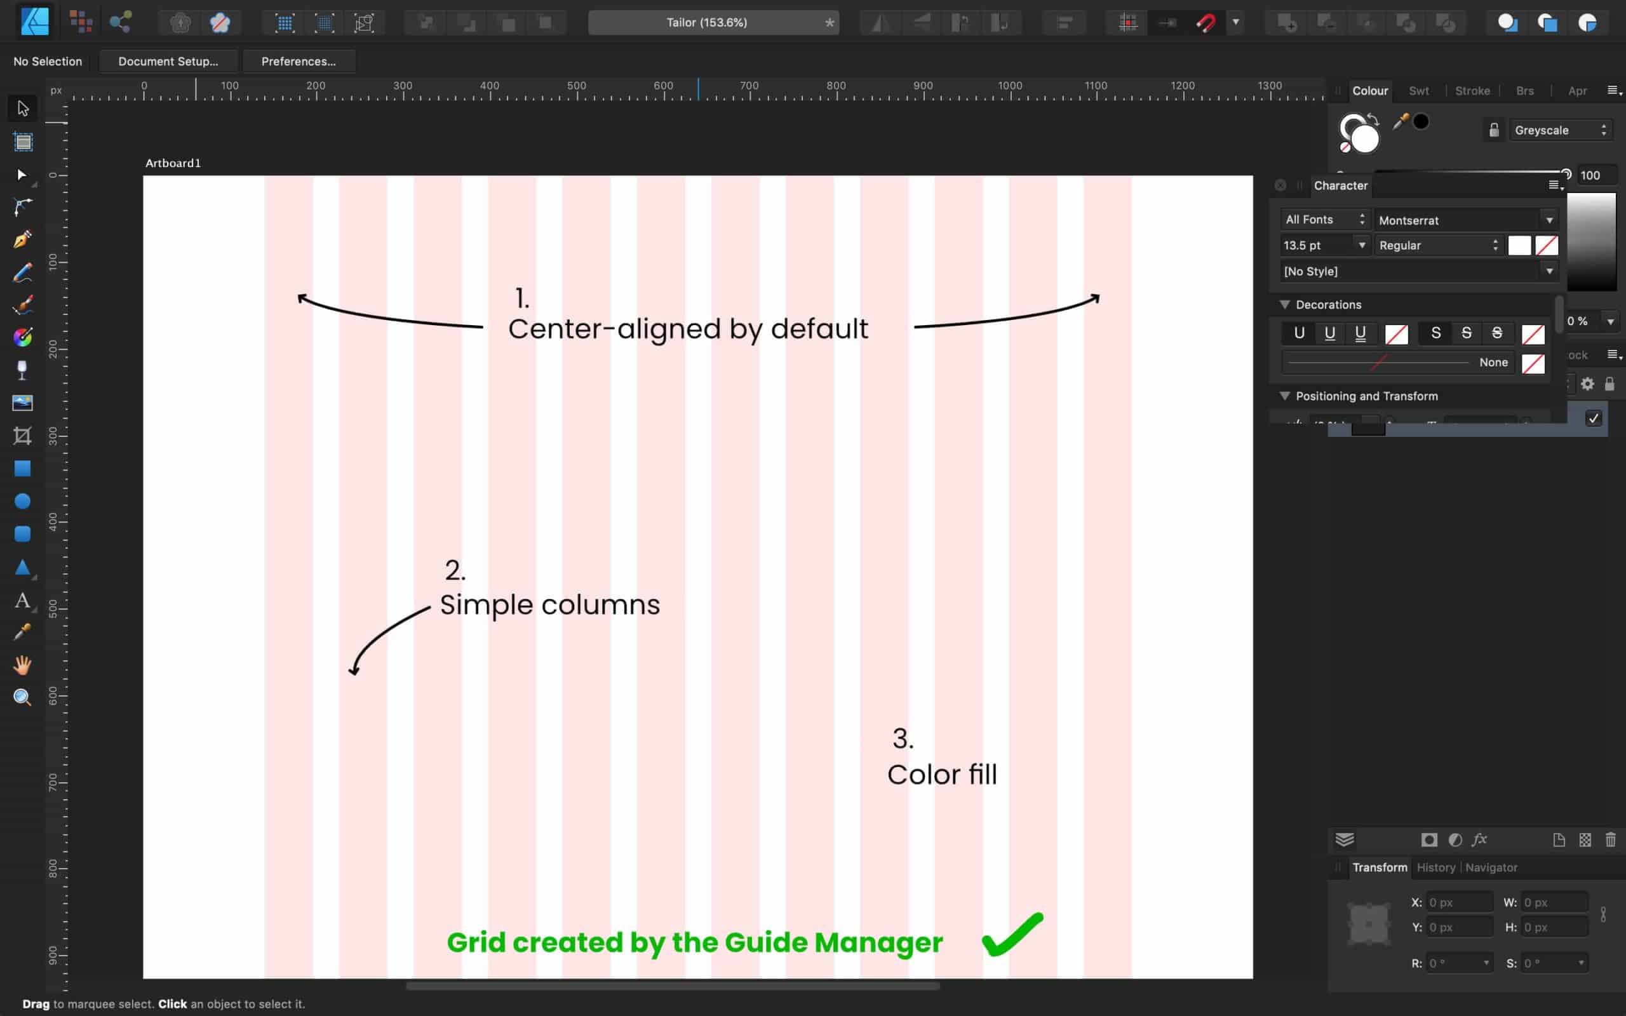Toggle strikethrough text decoration
This screenshot has height=1016, width=1626.
1466,333
